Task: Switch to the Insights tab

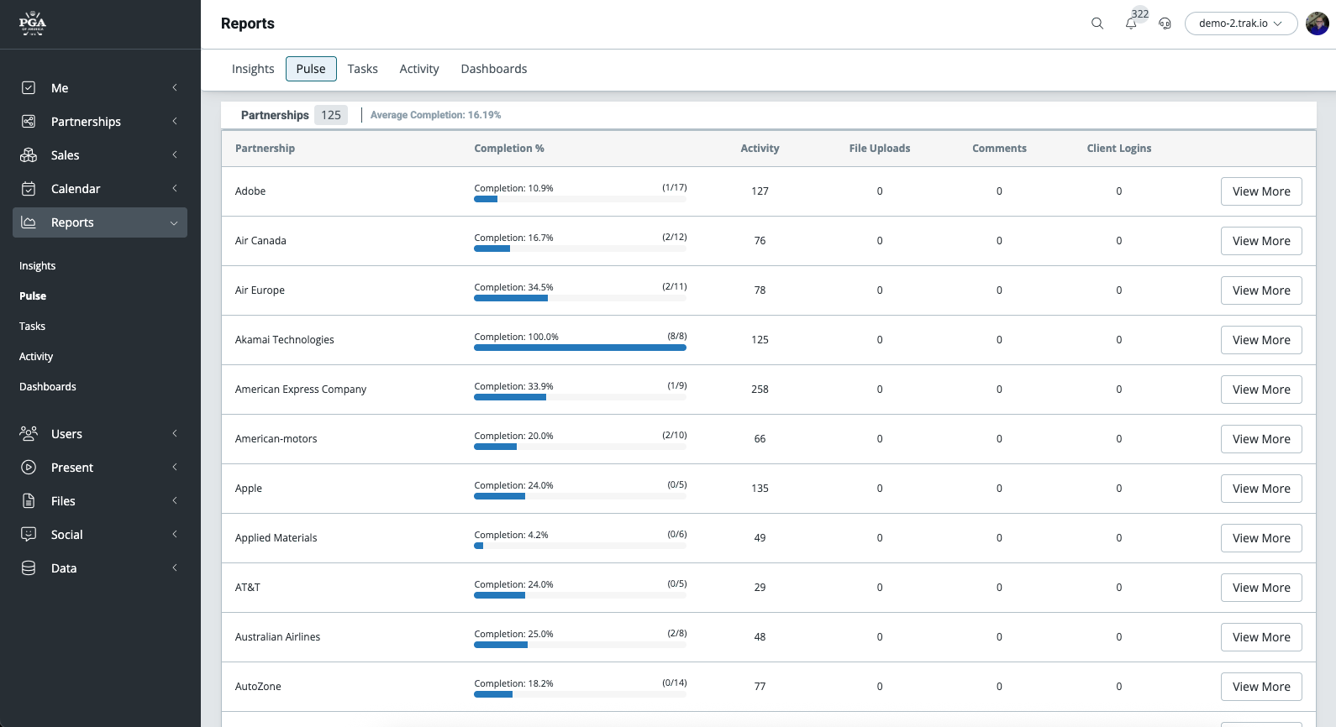Action: 253,69
